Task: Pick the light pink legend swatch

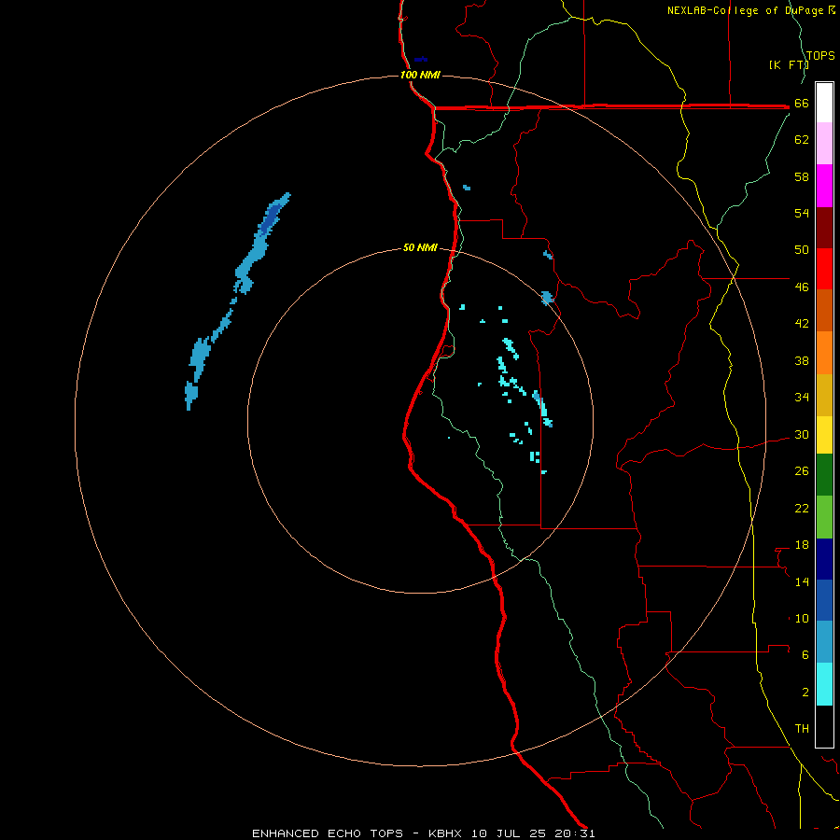Action: (x=824, y=143)
